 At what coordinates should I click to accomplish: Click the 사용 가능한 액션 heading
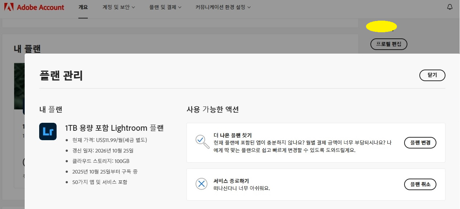pos(213,109)
